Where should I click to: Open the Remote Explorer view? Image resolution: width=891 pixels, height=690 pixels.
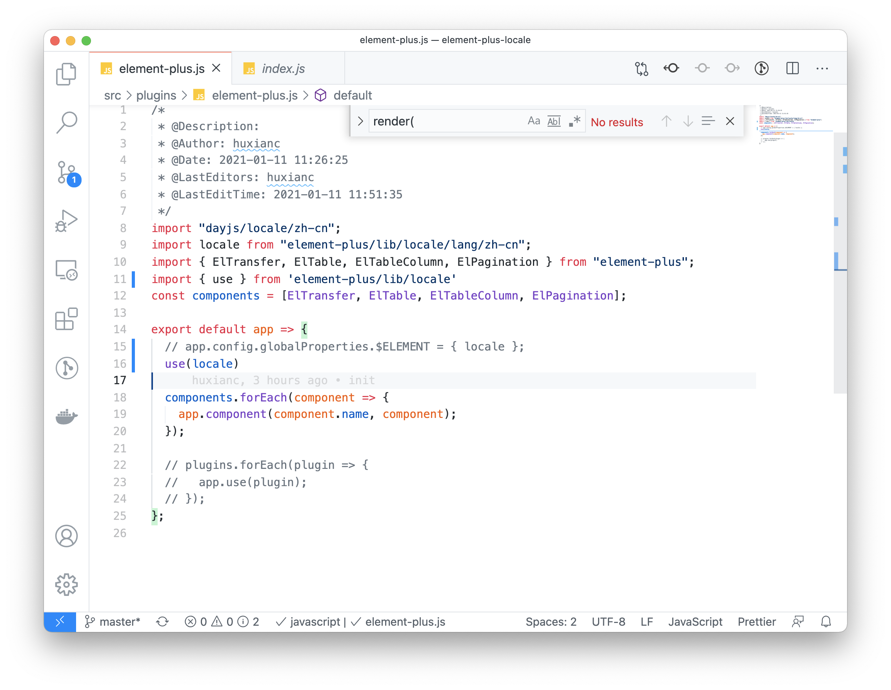click(x=67, y=270)
